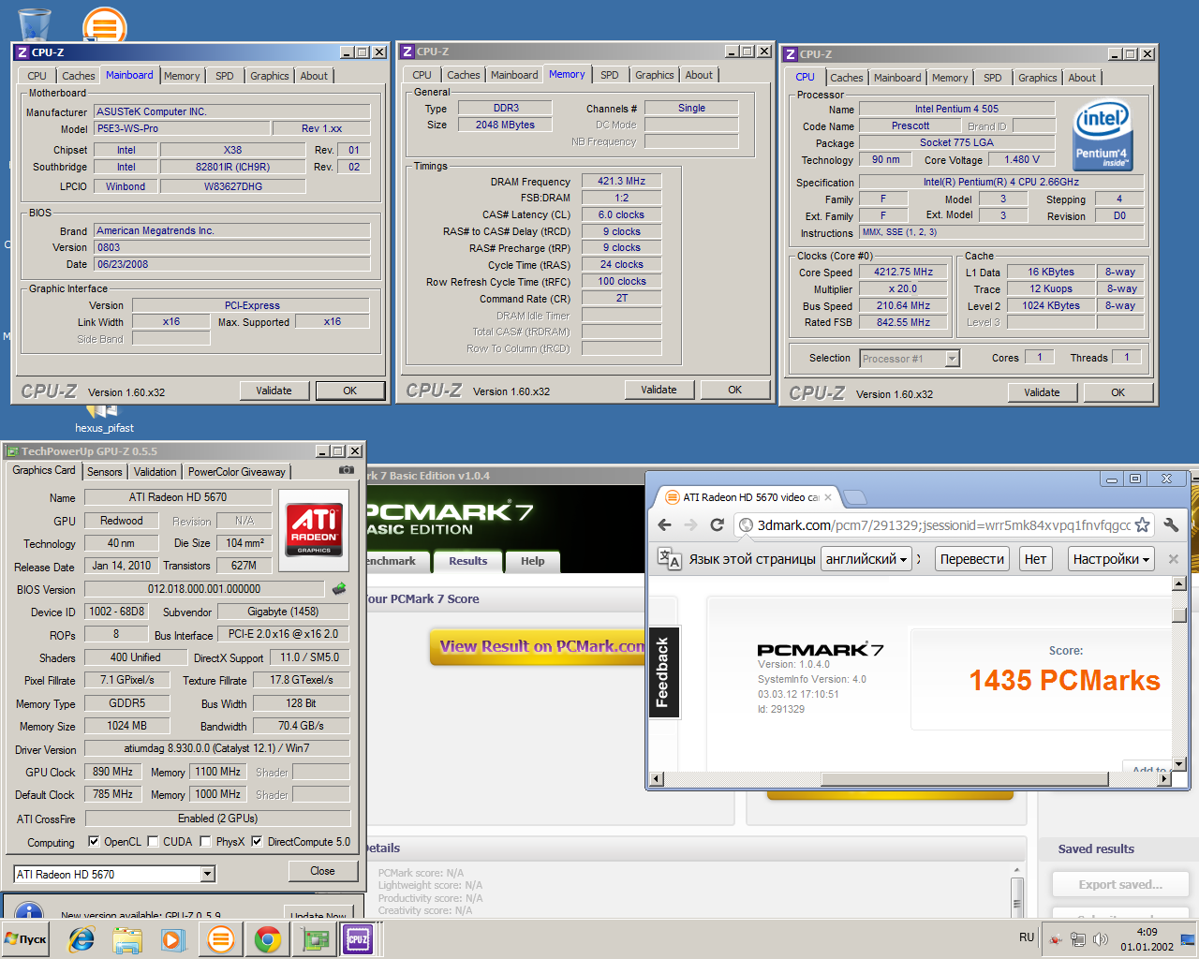Screen dimensions: 1199x959
Task: Open hexus_pifast desktop file
Action: (104, 420)
